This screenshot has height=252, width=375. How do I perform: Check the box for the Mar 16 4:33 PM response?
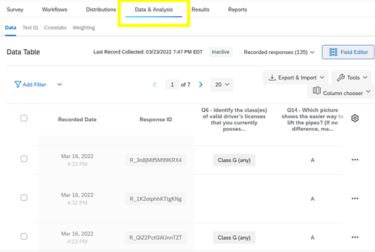(24, 159)
